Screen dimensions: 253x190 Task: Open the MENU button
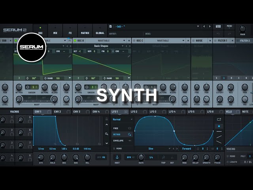(229, 27)
